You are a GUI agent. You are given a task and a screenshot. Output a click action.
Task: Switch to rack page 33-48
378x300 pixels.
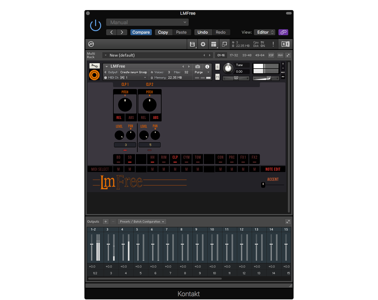click(x=247, y=55)
